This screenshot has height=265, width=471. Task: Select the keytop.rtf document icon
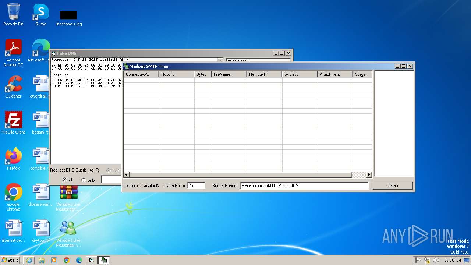[40, 231]
